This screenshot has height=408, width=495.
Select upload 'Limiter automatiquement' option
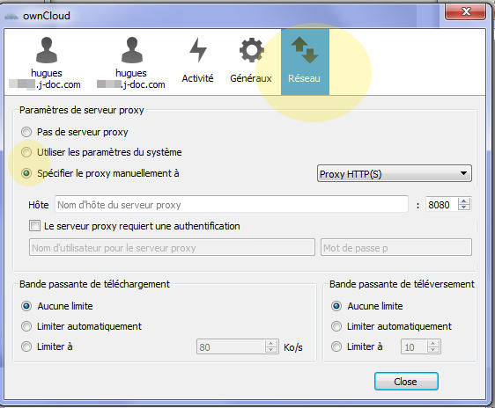(x=336, y=326)
